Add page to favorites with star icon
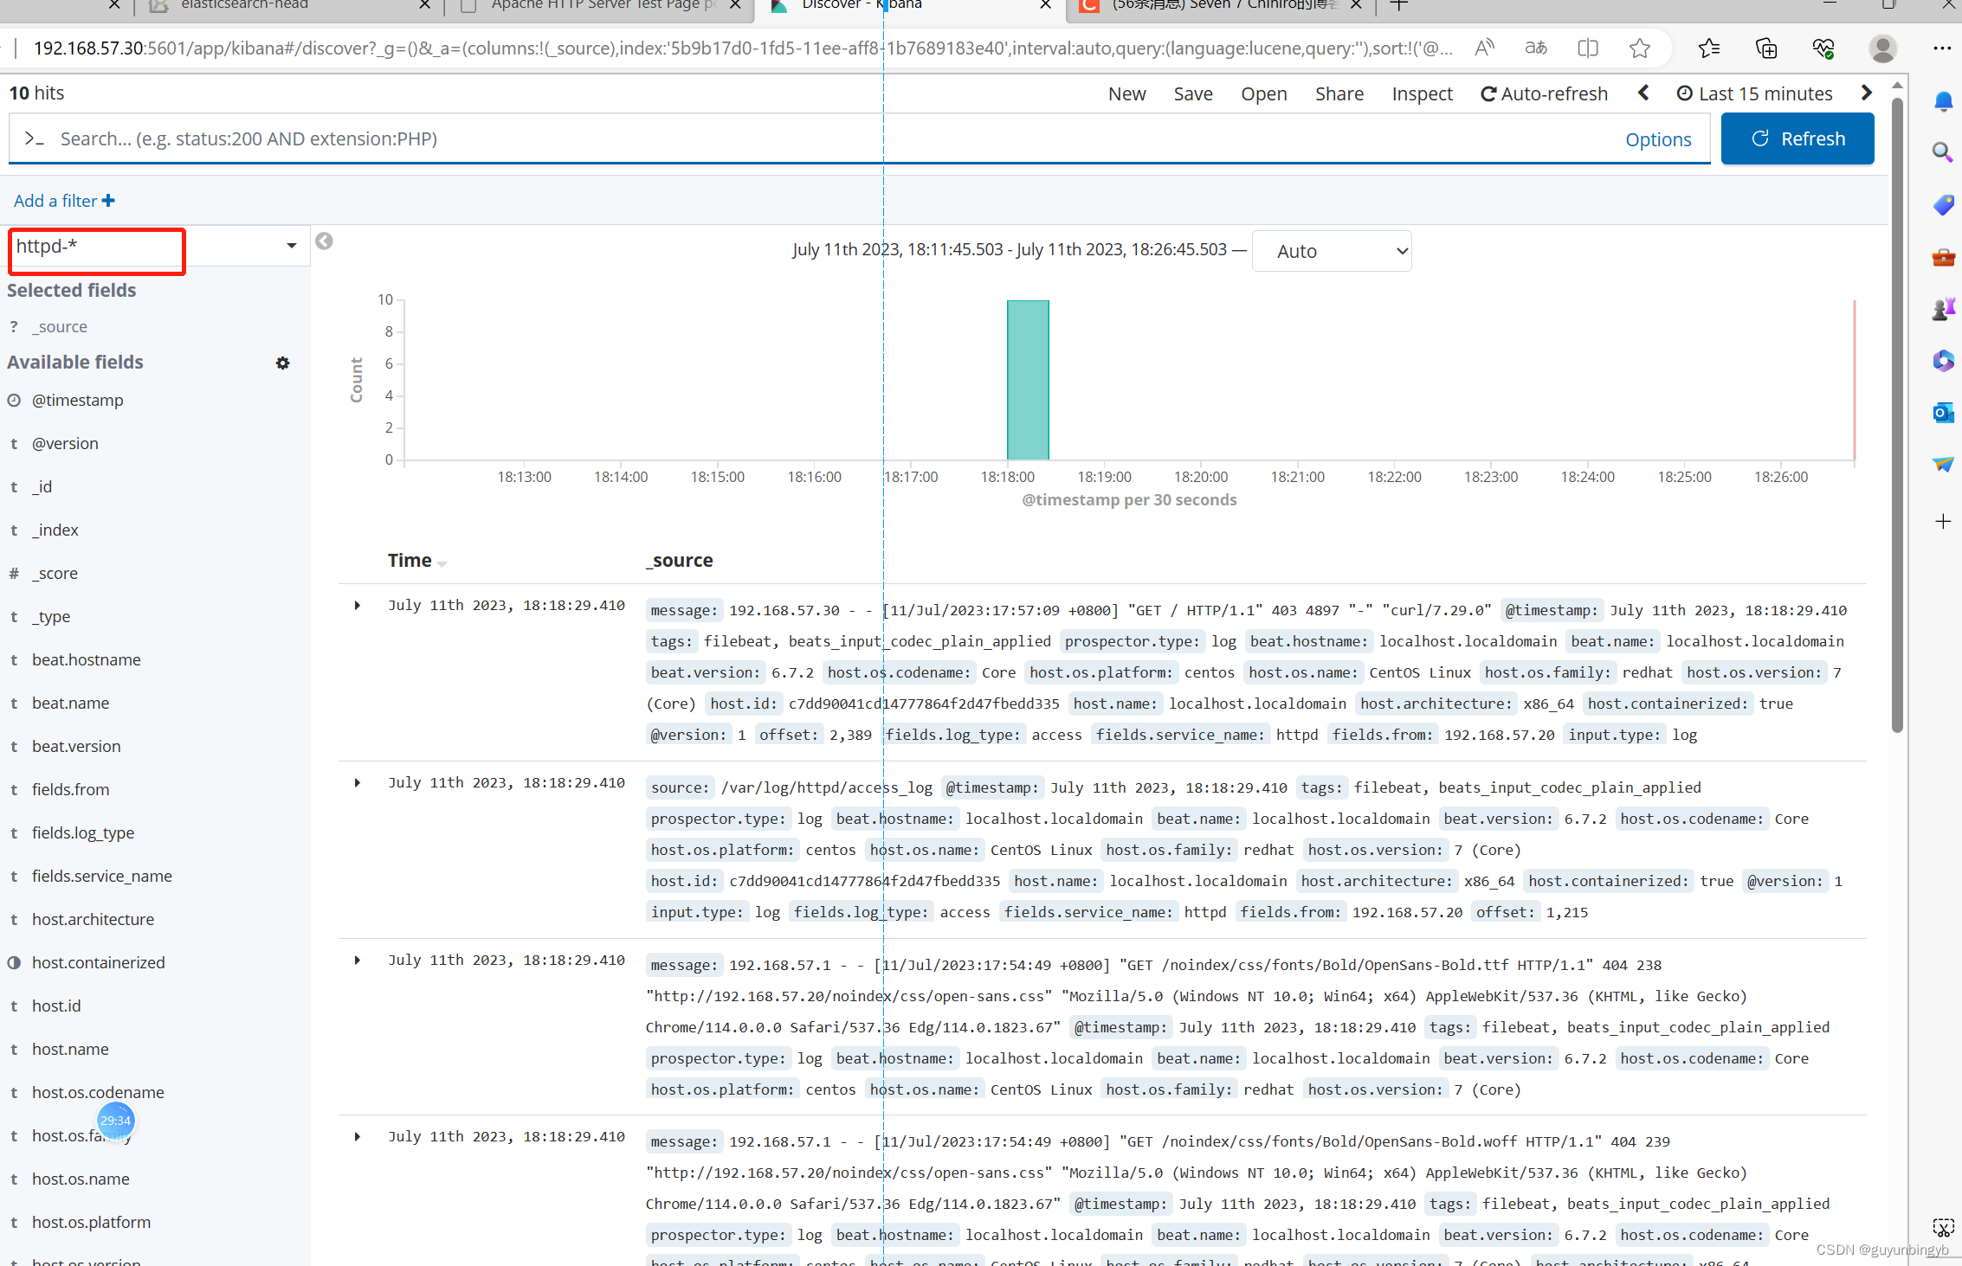This screenshot has height=1266, width=1962. click(1640, 48)
